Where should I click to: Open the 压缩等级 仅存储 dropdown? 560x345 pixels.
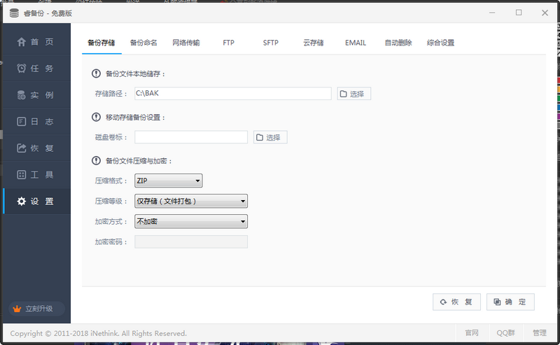tap(191, 201)
